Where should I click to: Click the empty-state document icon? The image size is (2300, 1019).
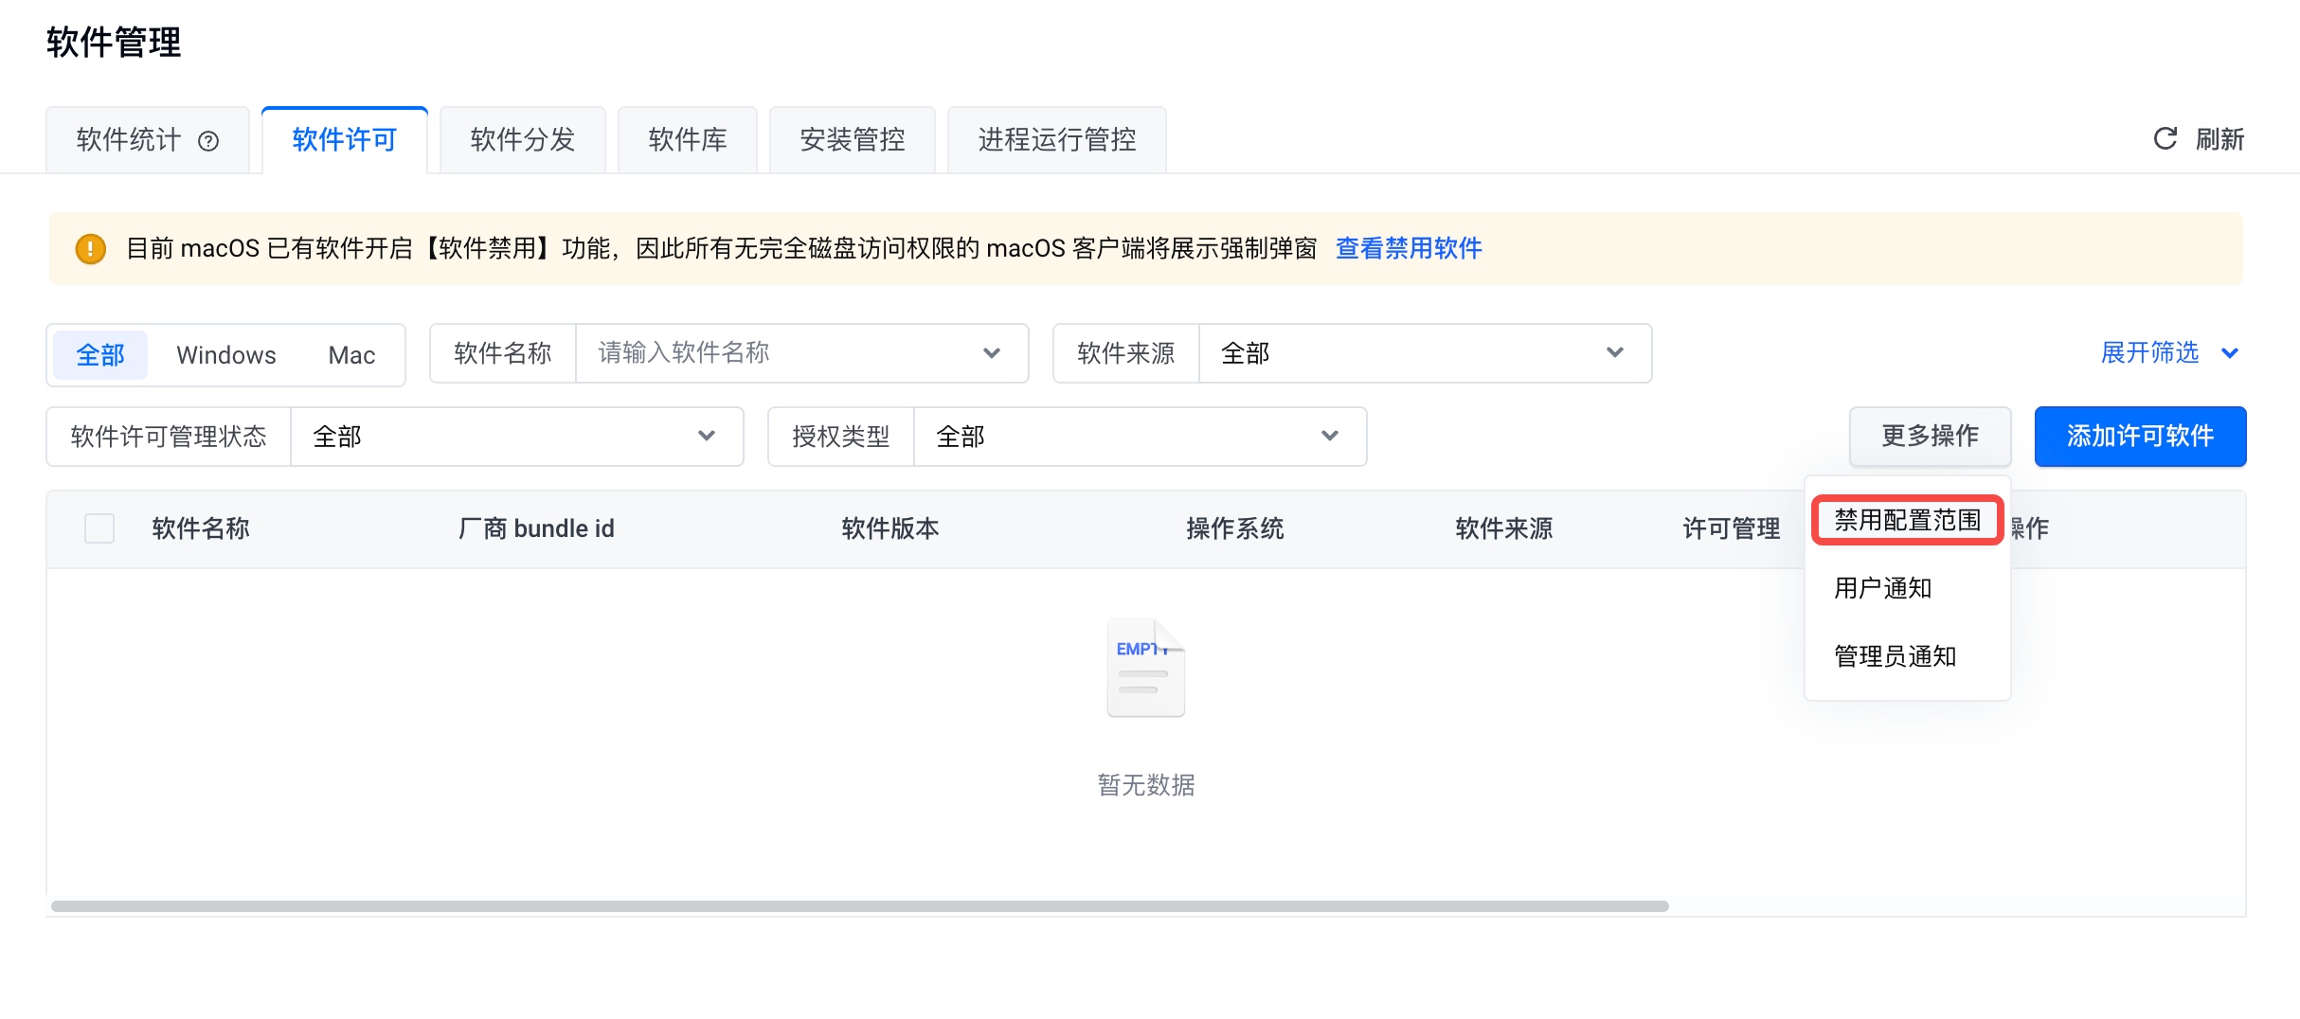click(1145, 669)
